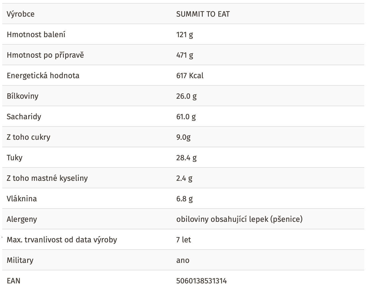
Task: Select the SUMMIT TO EAT manufacturer value
Action: point(203,14)
